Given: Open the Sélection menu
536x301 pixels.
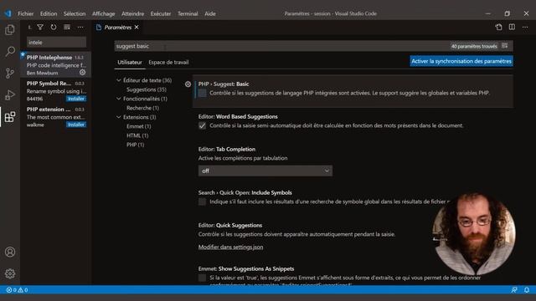Looking at the screenshot, I should pos(75,13).
